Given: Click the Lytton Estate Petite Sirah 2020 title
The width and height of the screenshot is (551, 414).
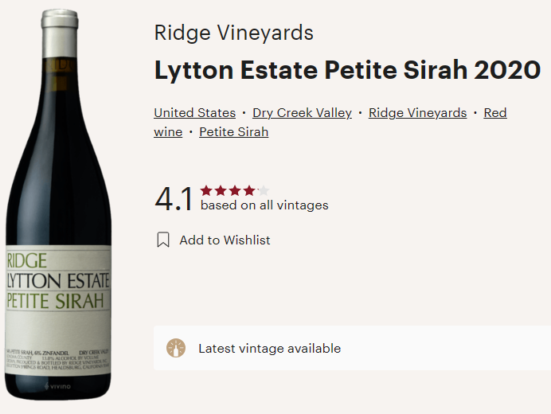Looking at the screenshot, I should pyautogui.click(x=347, y=70).
